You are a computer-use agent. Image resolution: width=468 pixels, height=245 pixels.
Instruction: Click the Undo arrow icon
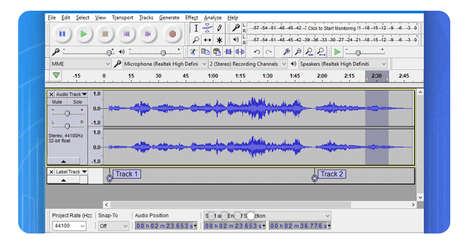257,52
